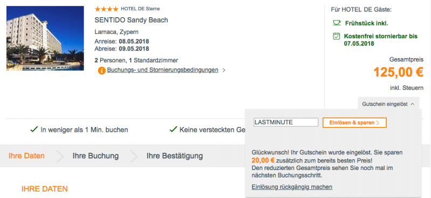Click the free cancellation calendar icon
Screen dimensions: 431x198
pos(336,36)
